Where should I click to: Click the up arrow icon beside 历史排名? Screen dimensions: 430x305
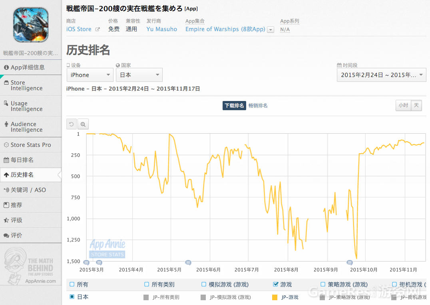(6, 175)
